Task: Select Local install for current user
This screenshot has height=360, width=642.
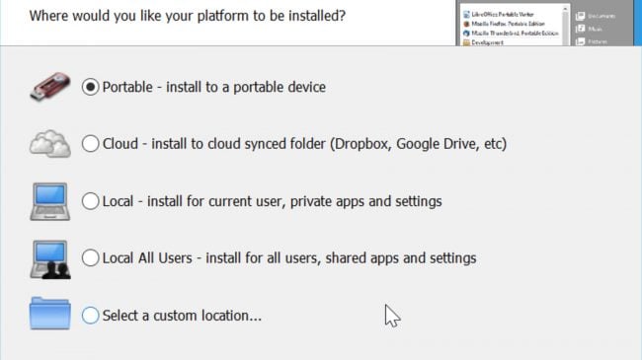Action: (90, 201)
